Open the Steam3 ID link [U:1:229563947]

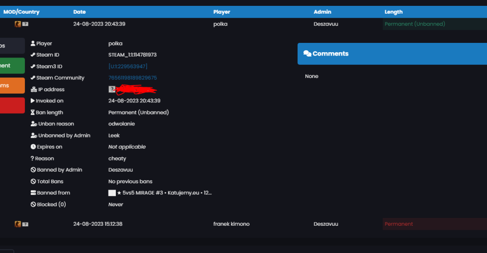click(128, 66)
